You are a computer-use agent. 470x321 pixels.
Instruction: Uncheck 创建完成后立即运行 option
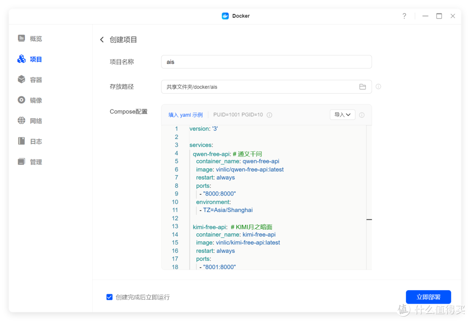[109, 297]
